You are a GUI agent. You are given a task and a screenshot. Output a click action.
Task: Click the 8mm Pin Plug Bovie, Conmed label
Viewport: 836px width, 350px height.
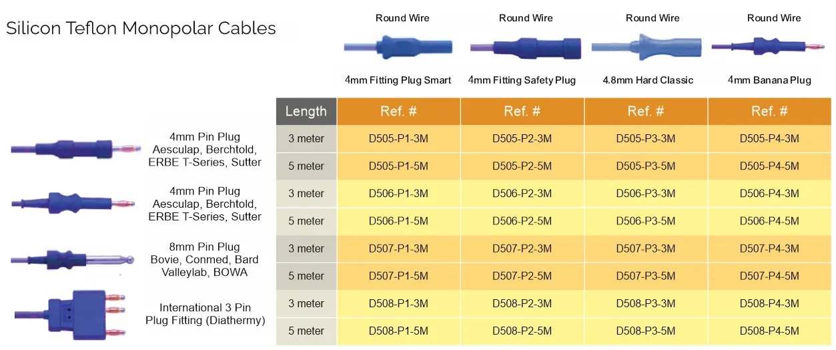[204, 260]
